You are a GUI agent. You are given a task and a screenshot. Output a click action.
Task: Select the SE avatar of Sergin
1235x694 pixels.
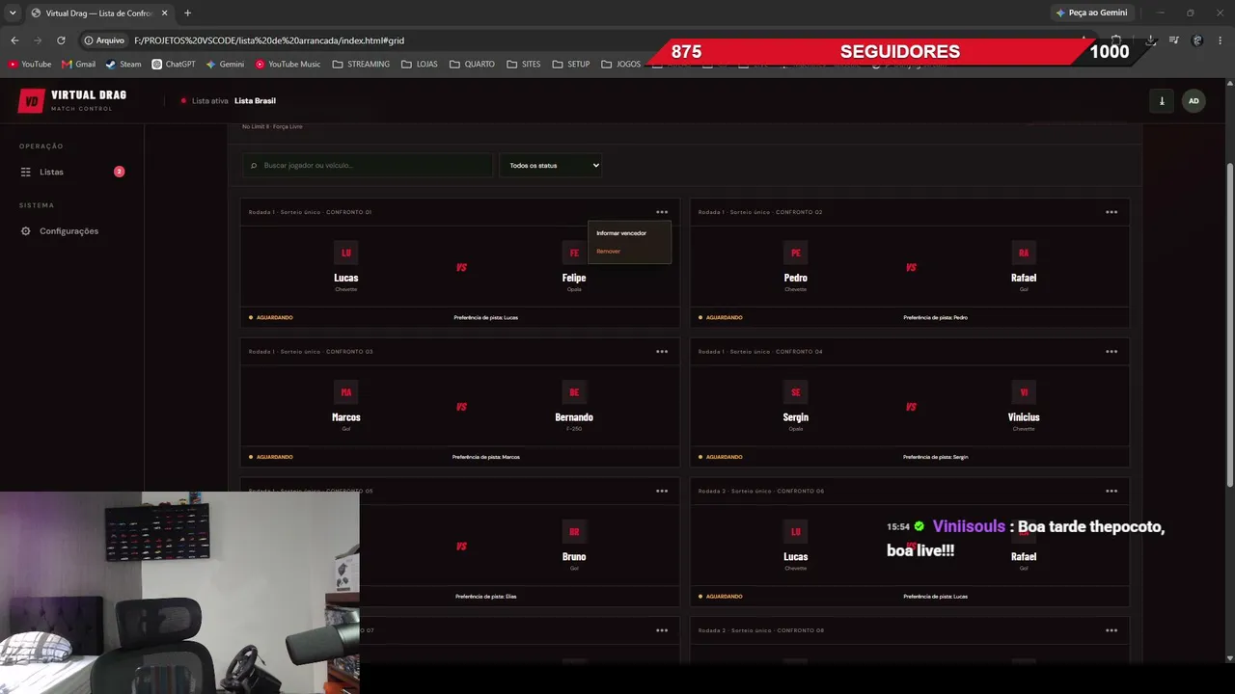[x=796, y=392]
